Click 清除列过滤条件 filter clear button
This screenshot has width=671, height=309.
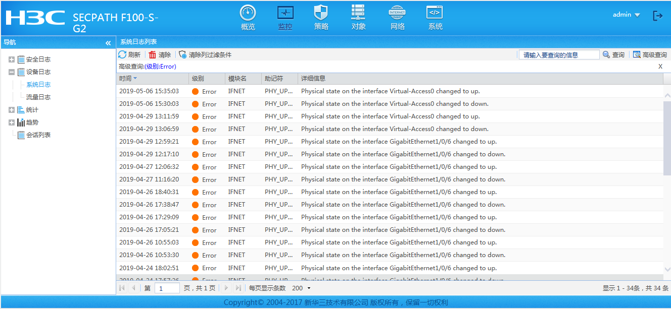205,54
